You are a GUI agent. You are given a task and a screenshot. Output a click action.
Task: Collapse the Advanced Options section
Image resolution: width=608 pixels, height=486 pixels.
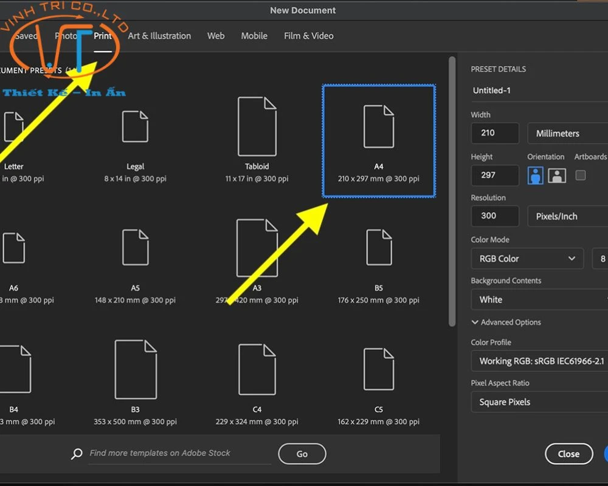506,322
